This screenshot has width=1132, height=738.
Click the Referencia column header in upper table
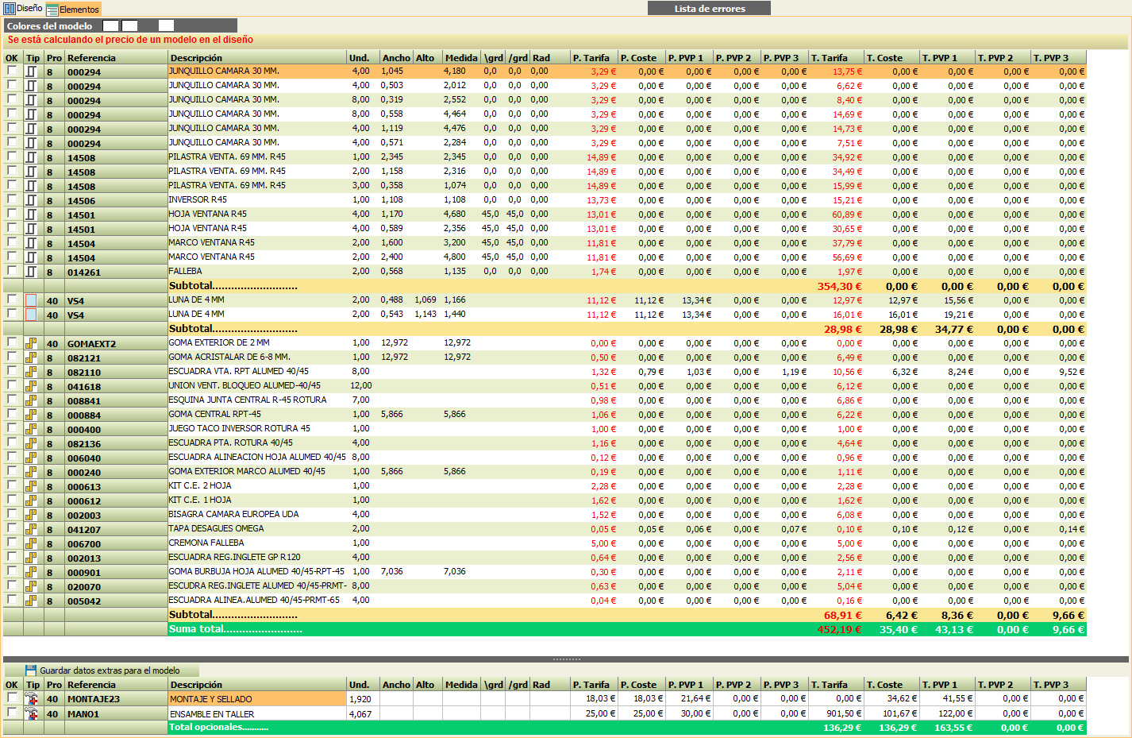116,58
